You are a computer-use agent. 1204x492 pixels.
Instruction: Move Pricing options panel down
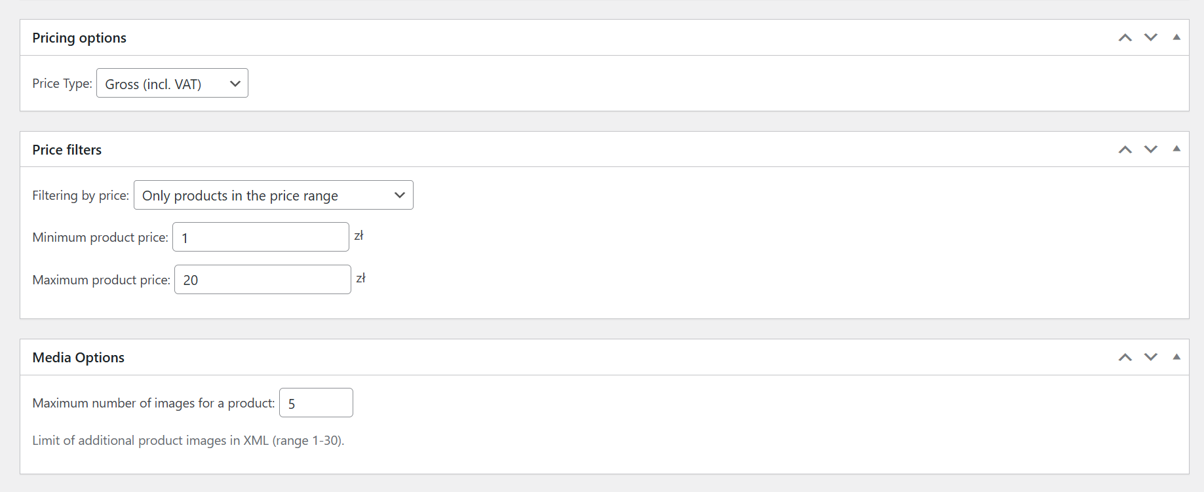tap(1150, 37)
